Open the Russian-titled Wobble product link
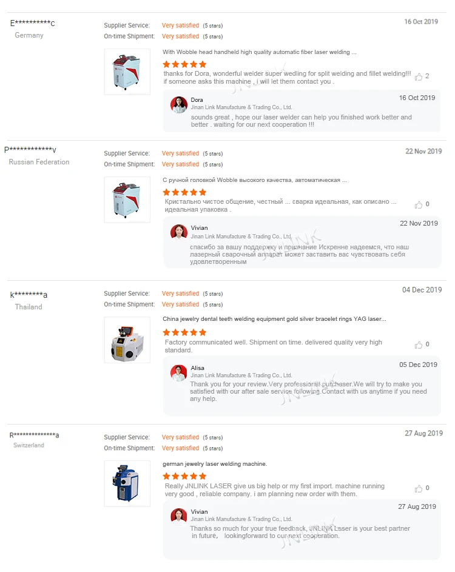The height and width of the screenshot is (572, 455). point(255,180)
